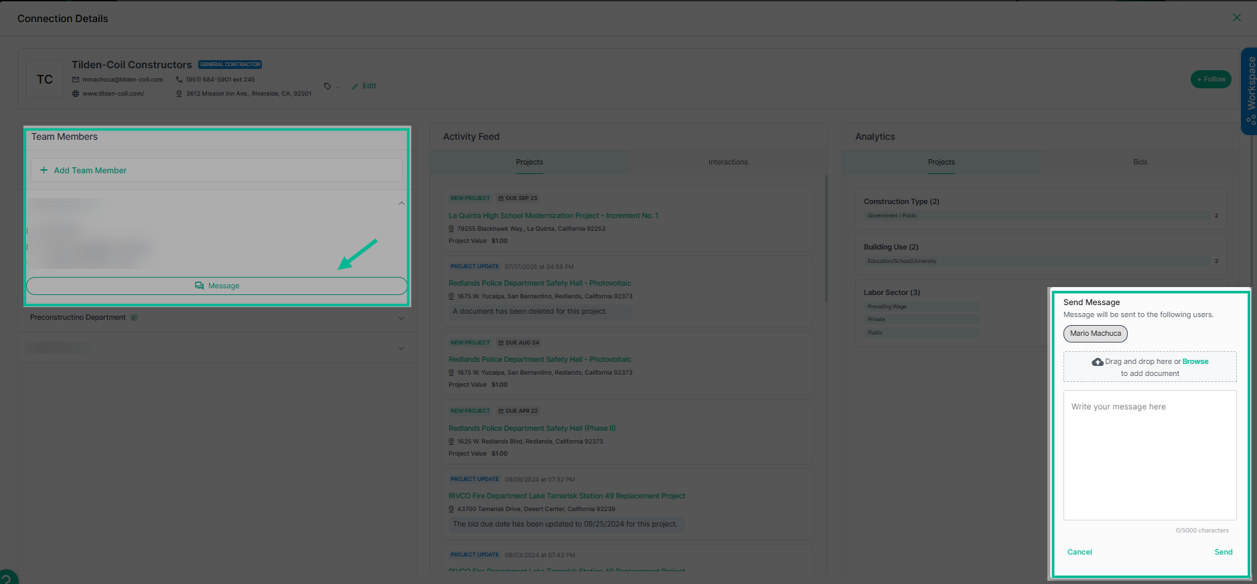Screen dimensions: 1257x584
Task: Click the plus icon for Add Team Member
Action: point(44,170)
